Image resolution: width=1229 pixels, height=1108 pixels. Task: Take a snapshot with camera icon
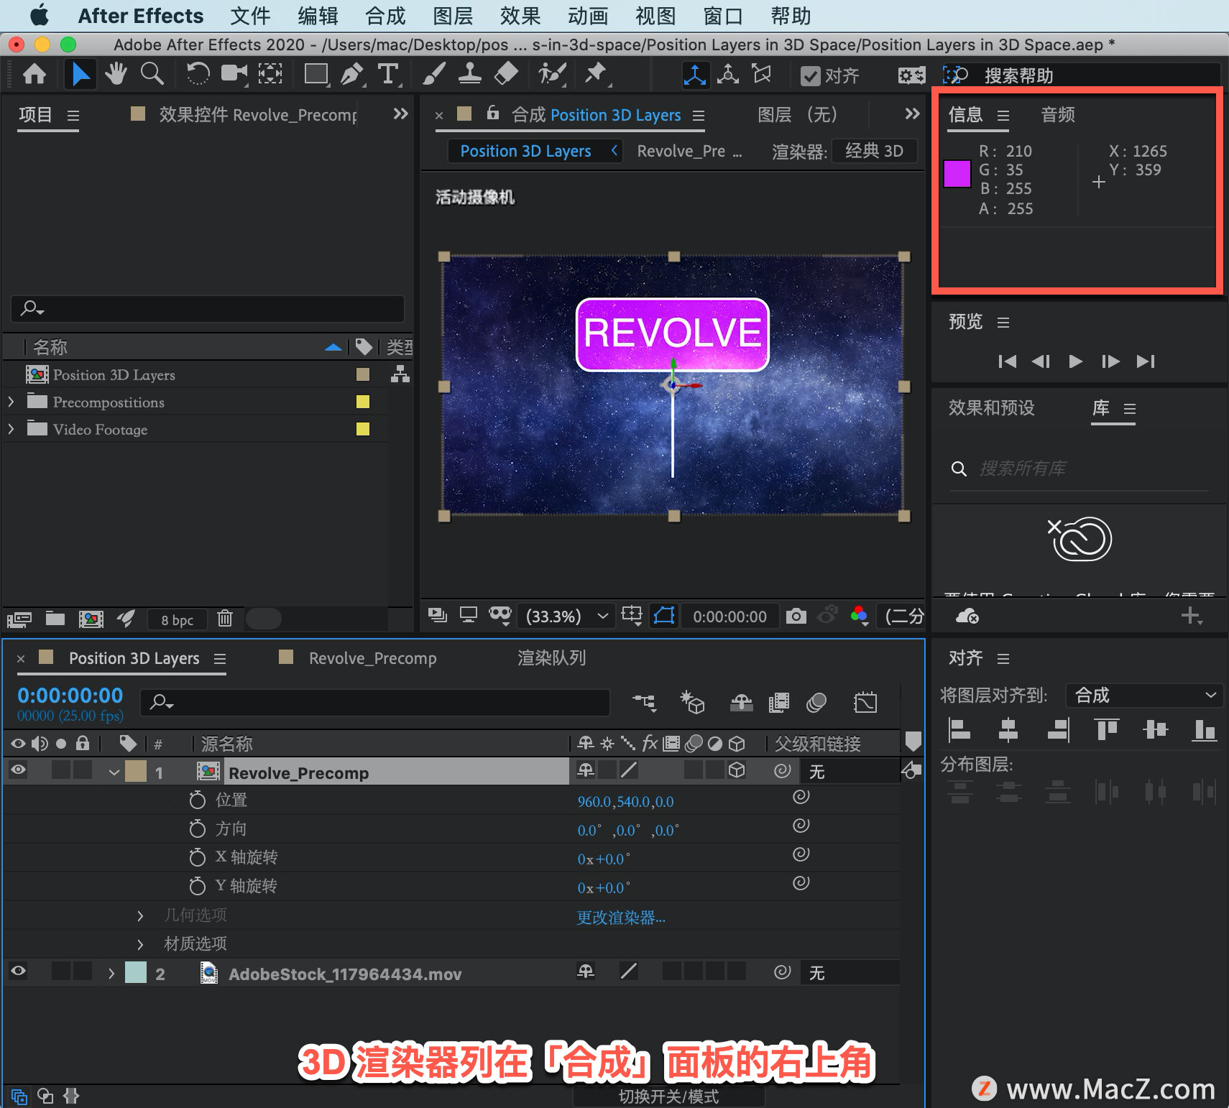point(796,616)
